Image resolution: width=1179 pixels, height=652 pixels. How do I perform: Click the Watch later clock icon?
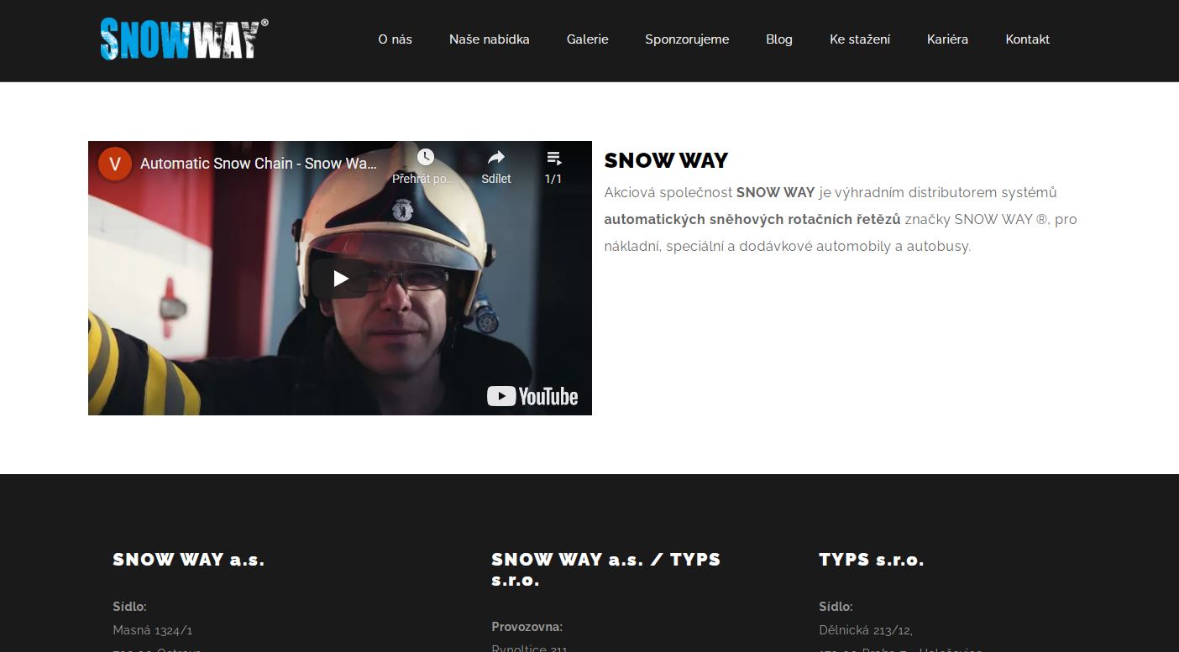(426, 157)
